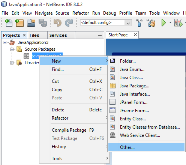The width and height of the screenshot is (186, 165).
Task: Open the File menu
Action: click(x=5, y=13)
